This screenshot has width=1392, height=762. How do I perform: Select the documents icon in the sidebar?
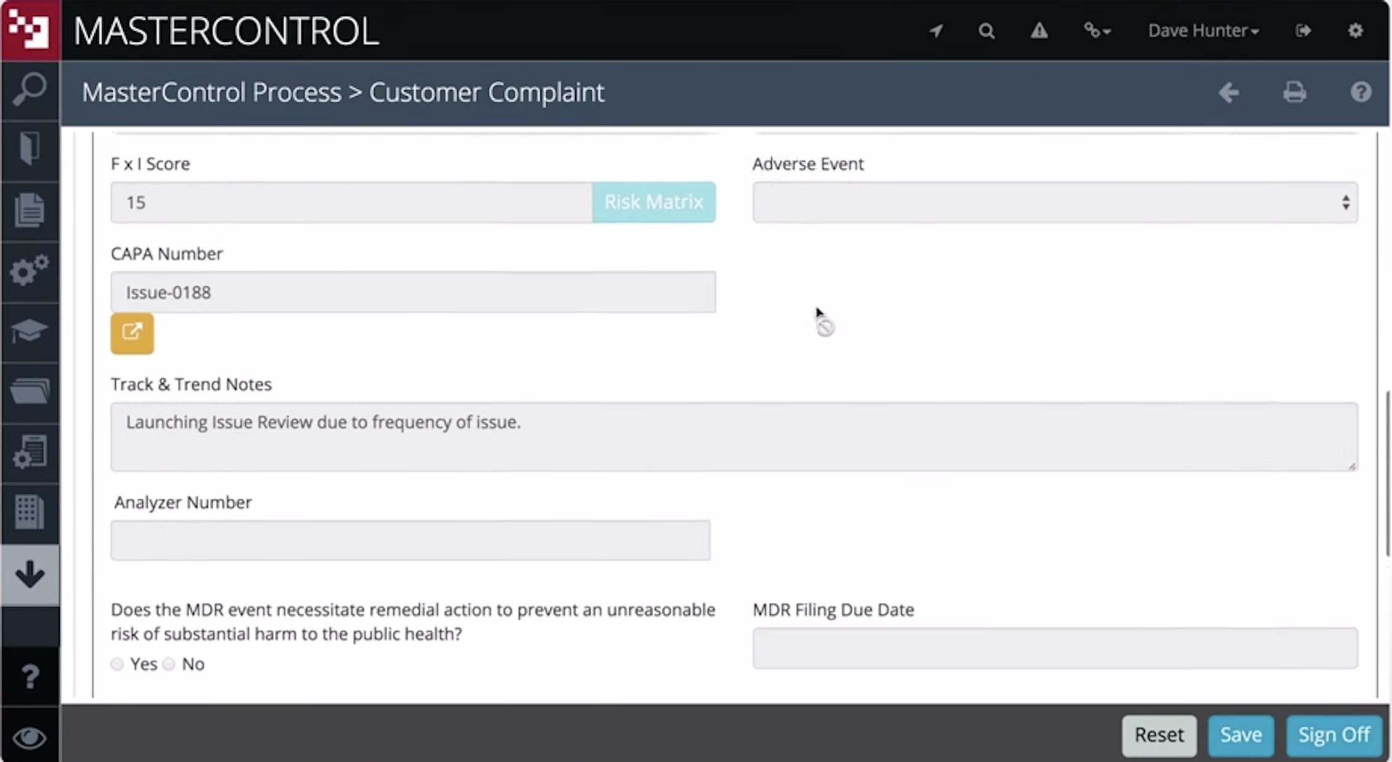pos(29,210)
